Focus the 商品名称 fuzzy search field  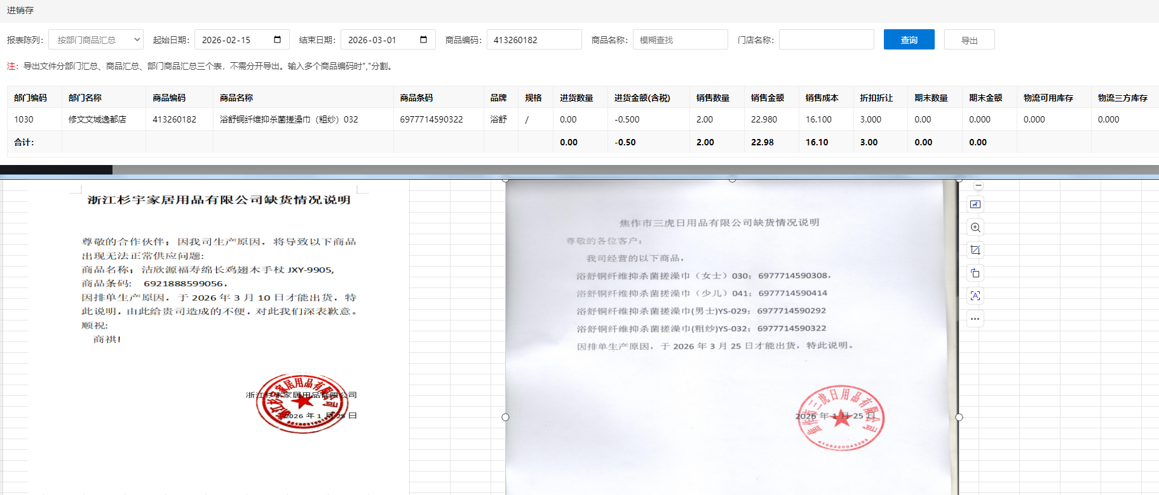tap(680, 39)
